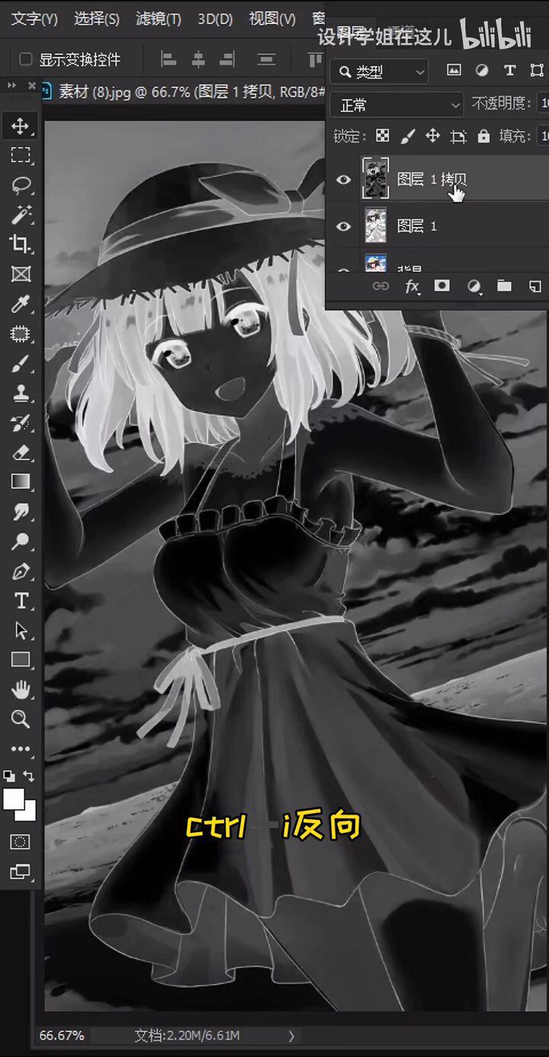The image size is (549, 1057).
Task: Select the Zoom tool
Action: [21, 719]
